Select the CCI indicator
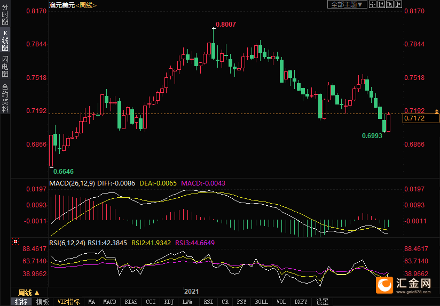This screenshot has height=306, width=440. click(151, 302)
